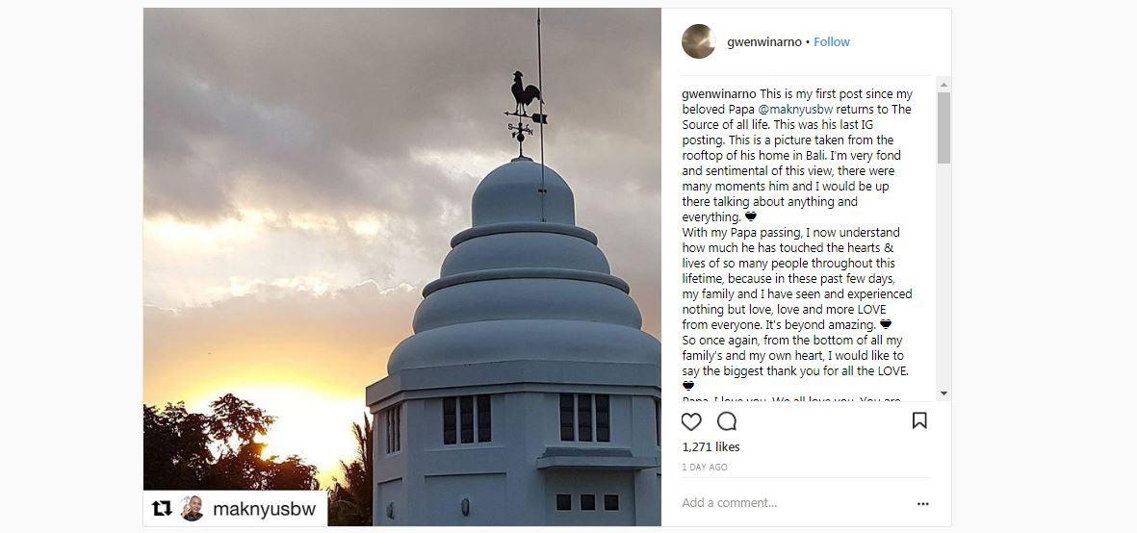This screenshot has height=533, width=1137.
Task: Open comments via the speech bubble icon
Action: tap(727, 421)
